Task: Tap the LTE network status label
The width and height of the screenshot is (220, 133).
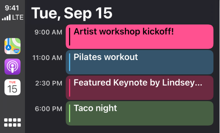Action: [x=17, y=18]
